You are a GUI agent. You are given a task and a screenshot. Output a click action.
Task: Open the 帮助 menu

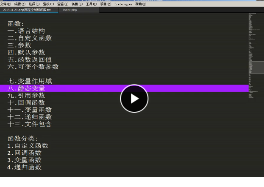click(141, 4)
